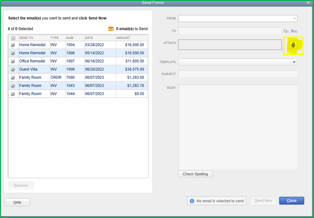Click the blue Close button
314x218 pixels.
click(292, 201)
